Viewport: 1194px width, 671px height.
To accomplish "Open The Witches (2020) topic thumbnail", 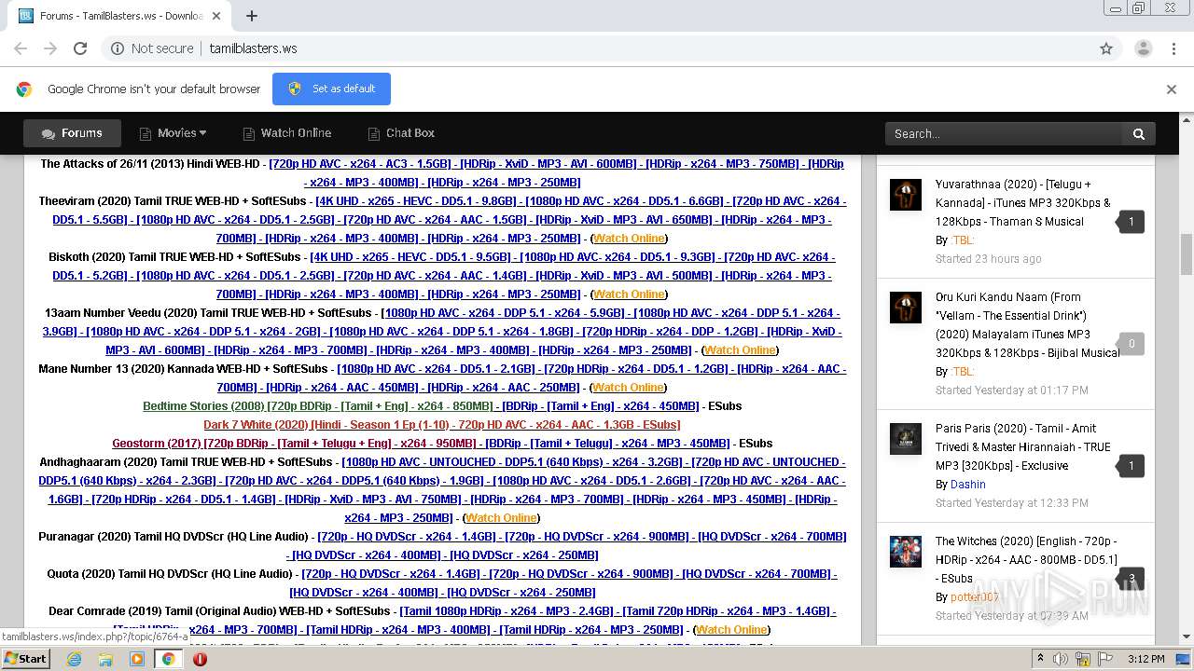I will pos(905,552).
